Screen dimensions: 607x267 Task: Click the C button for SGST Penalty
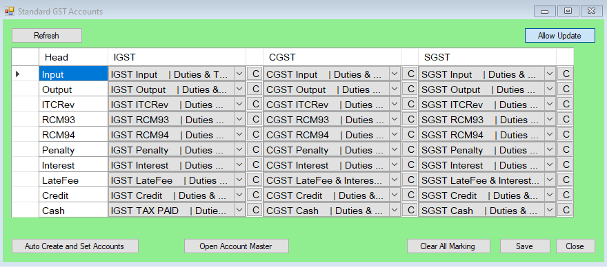pos(565,149)
